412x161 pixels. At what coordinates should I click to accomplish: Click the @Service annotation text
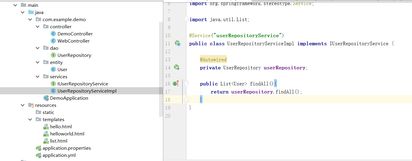tap(200, 35)
